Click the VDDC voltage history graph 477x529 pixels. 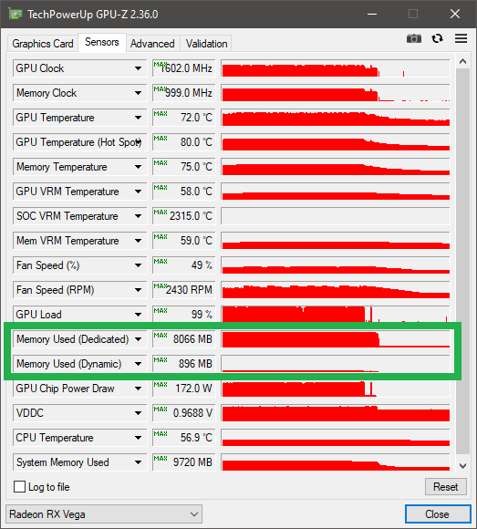tap(336, 413)
